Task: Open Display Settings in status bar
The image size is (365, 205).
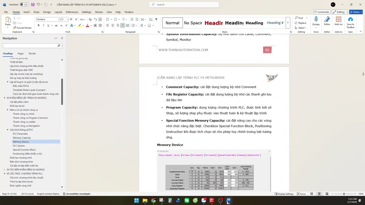Action: click(x=284, y=194)
